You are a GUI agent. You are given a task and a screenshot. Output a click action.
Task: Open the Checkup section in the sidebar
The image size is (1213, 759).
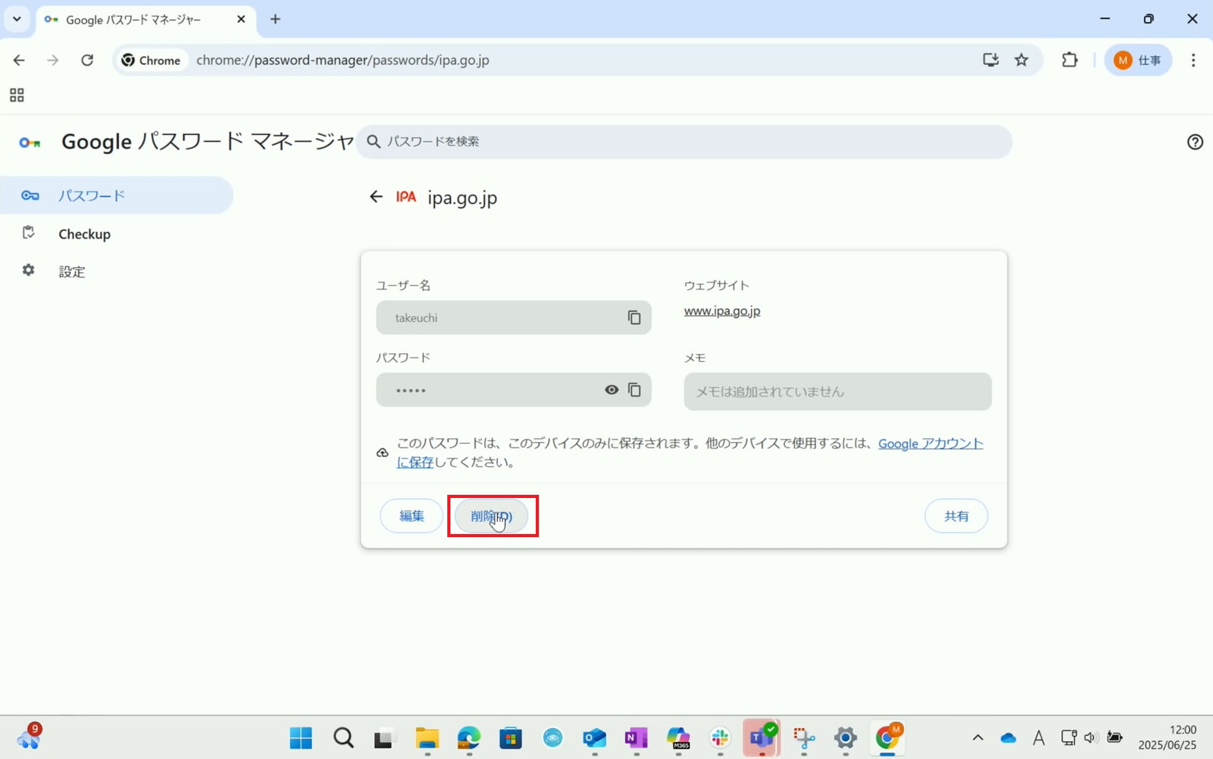[84, 234]
